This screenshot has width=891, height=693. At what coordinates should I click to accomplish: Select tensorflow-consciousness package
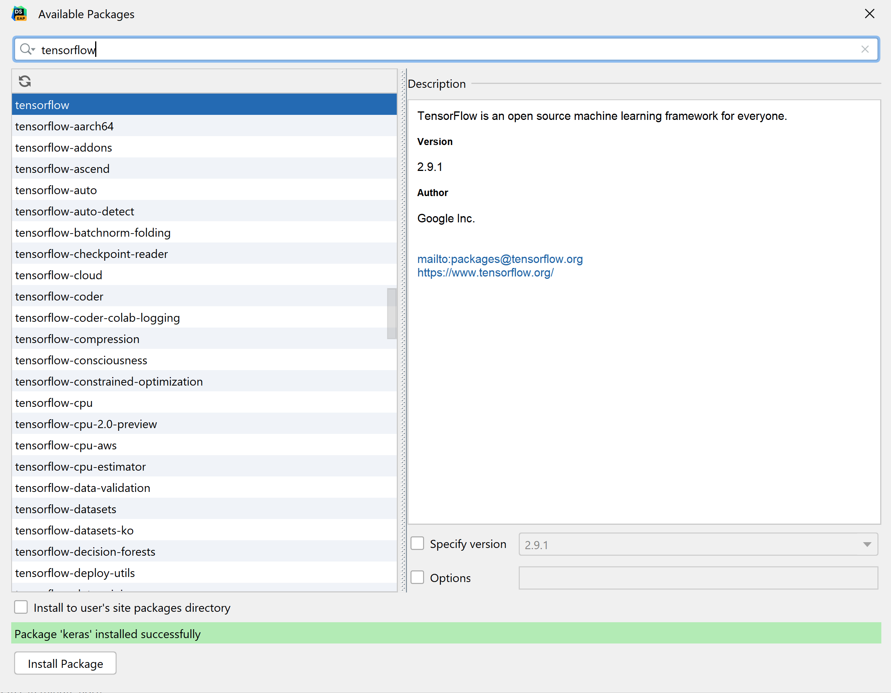(x=204, y=360)
